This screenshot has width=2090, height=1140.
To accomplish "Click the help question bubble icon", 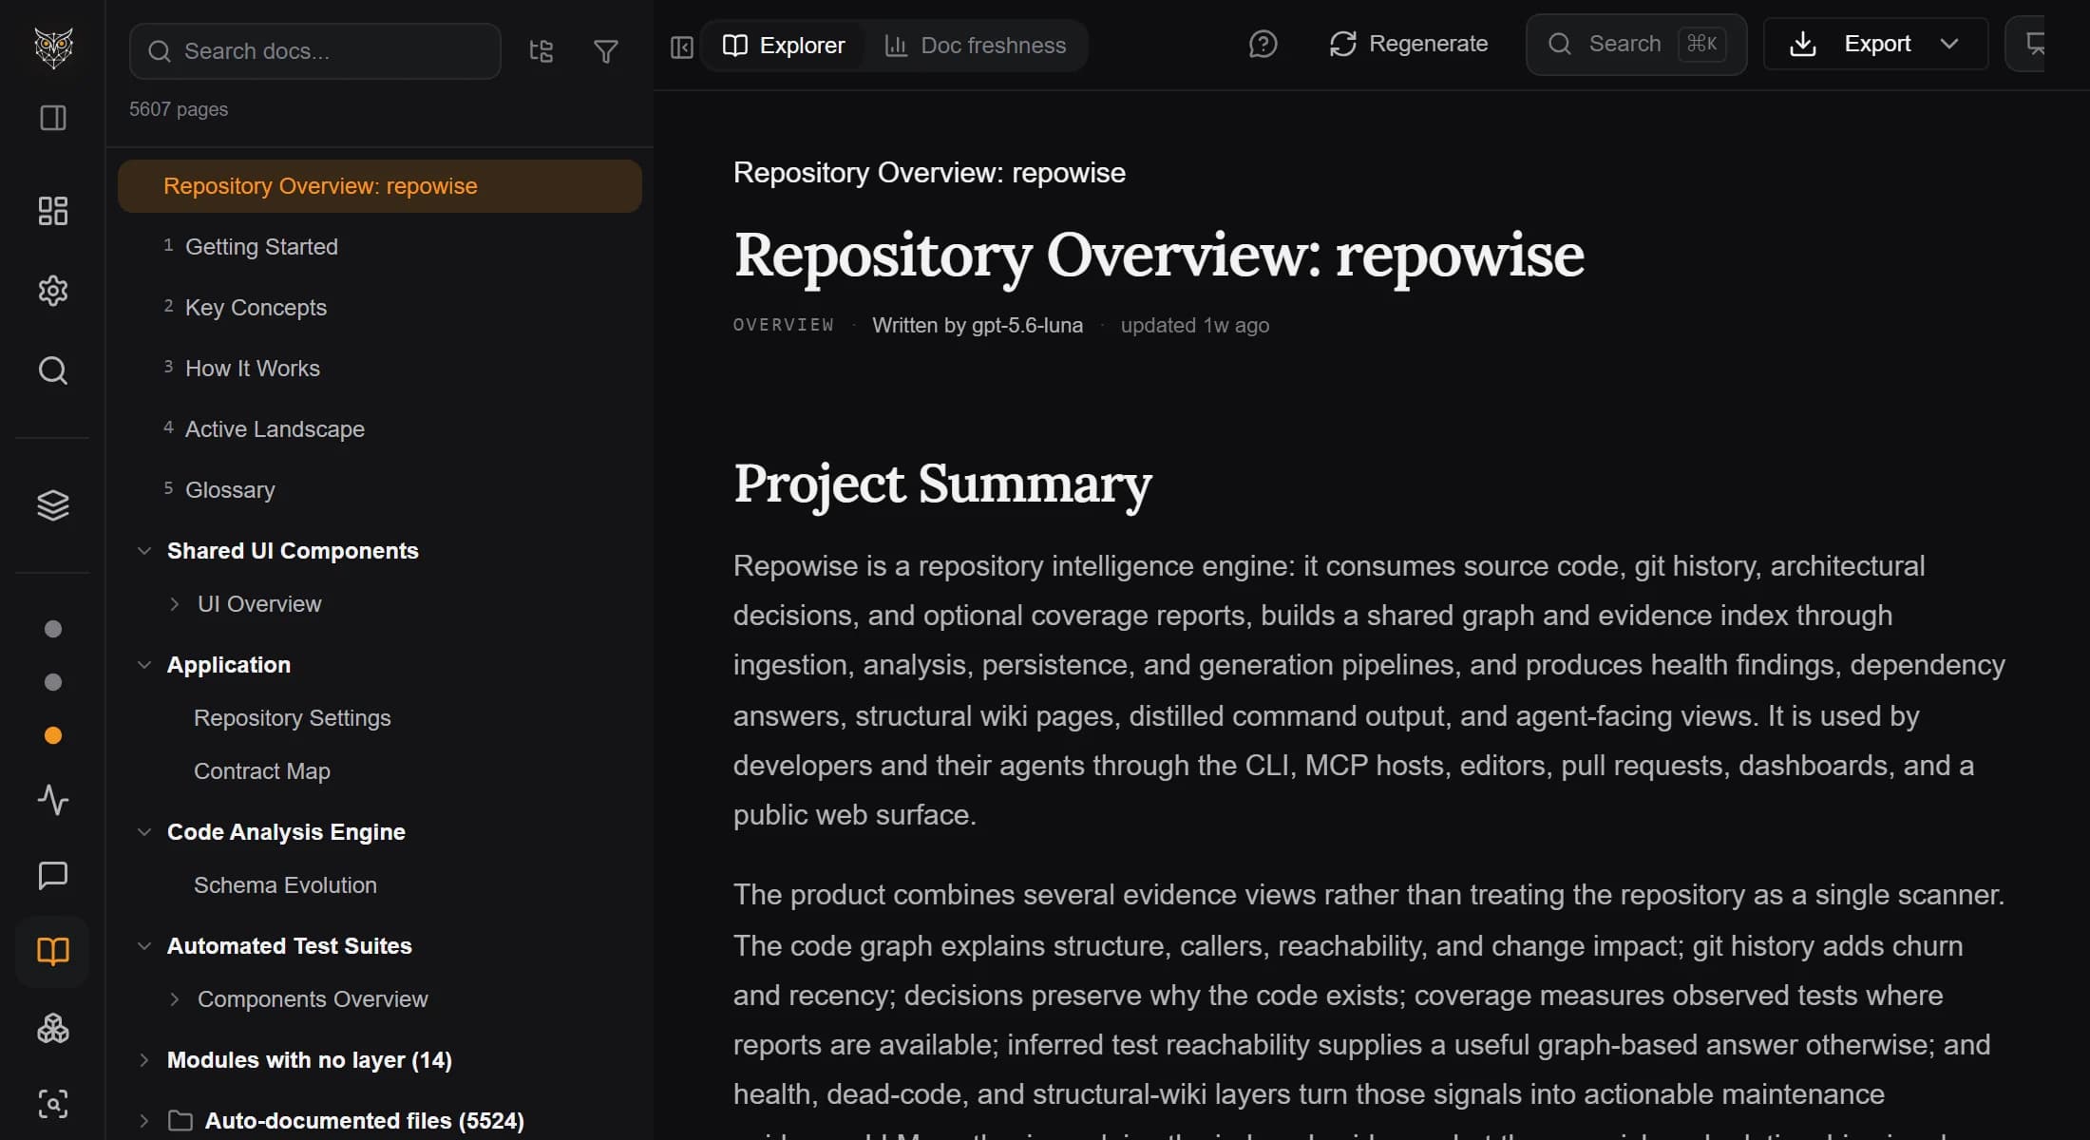I will pos(1263,44).
